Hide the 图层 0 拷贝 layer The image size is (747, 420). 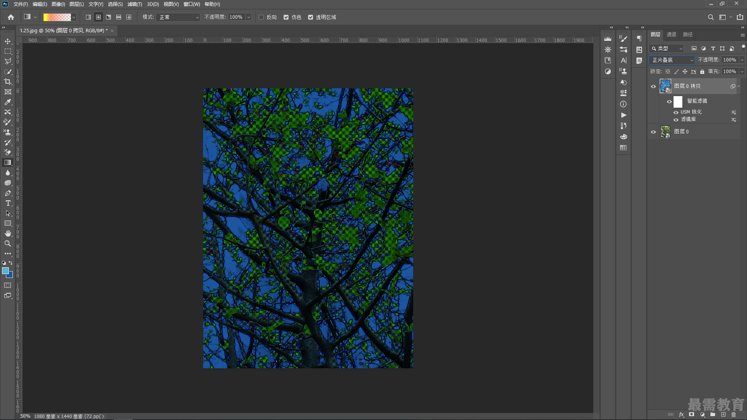654,86
